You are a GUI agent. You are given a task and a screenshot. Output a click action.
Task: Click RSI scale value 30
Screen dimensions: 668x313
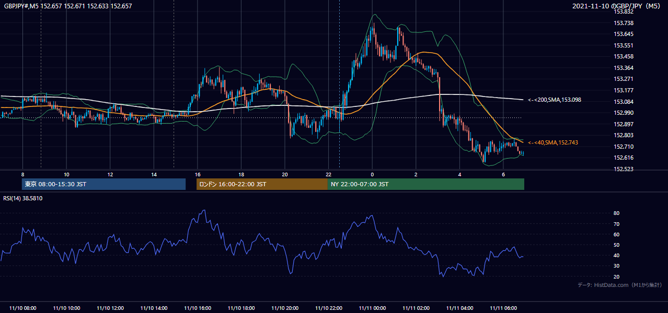pyautogui.click(x=616, y=266)
